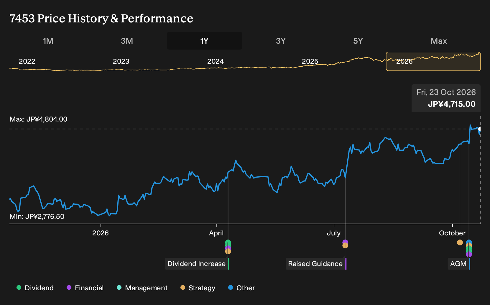
Task: Click the orange Strategy dot under July
Action: pos(345,245)
